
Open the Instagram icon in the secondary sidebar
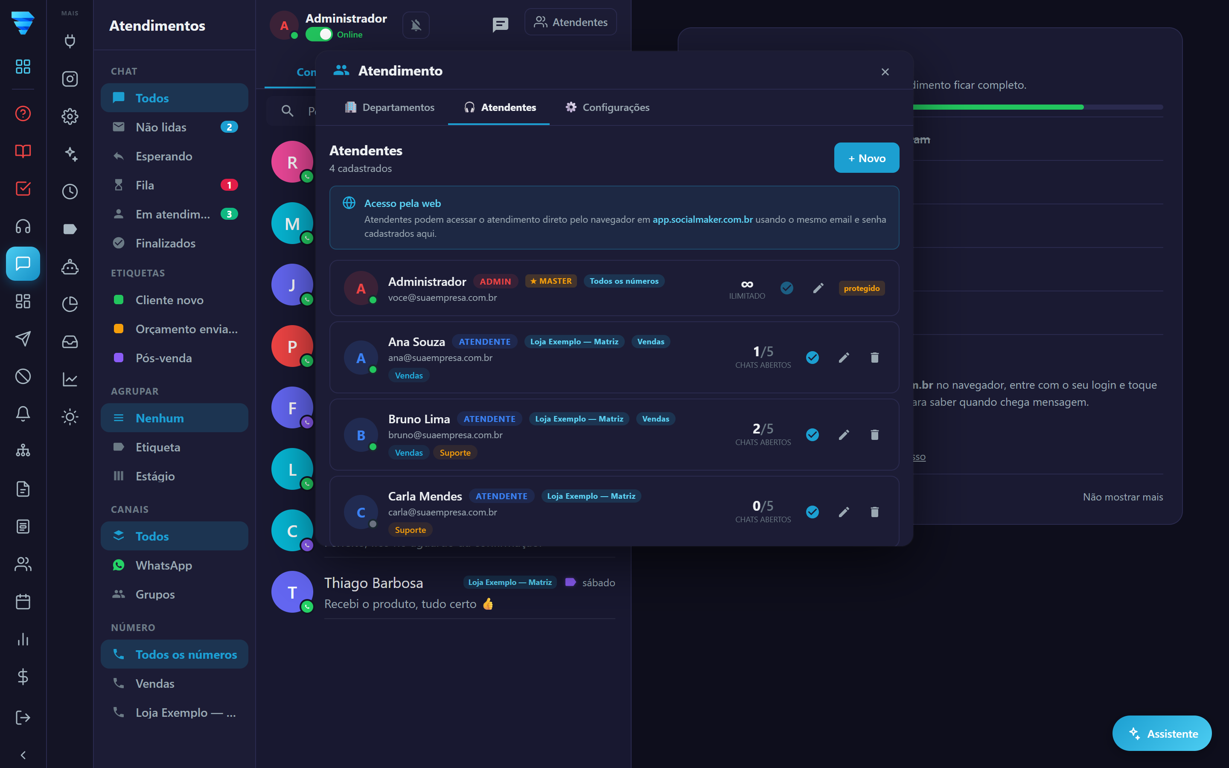[70, 79]
